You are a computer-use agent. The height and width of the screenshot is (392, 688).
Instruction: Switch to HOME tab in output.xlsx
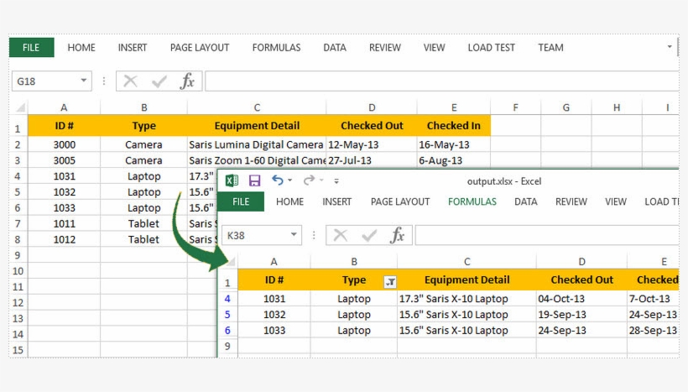[290, 201]
